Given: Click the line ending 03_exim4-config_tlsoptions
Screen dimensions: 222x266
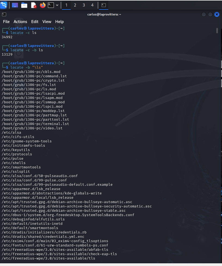Looking at the screenshot, I should 55,241.
